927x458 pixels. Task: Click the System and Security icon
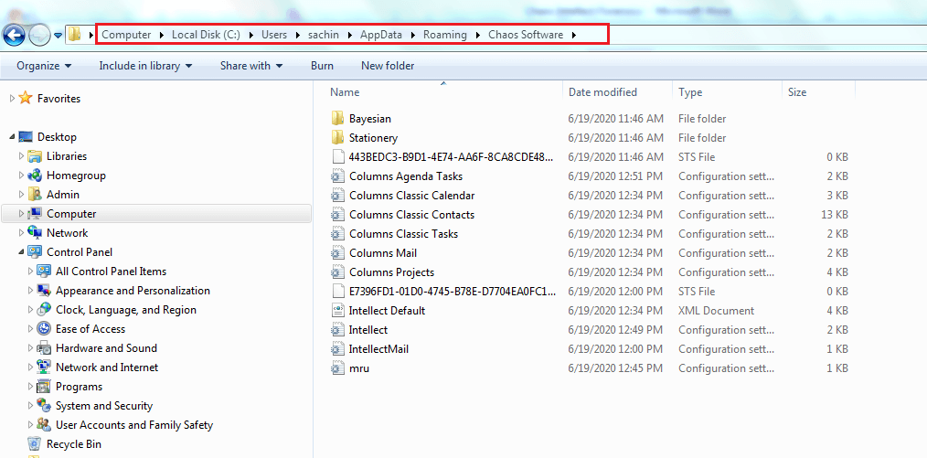click(44, 405)
